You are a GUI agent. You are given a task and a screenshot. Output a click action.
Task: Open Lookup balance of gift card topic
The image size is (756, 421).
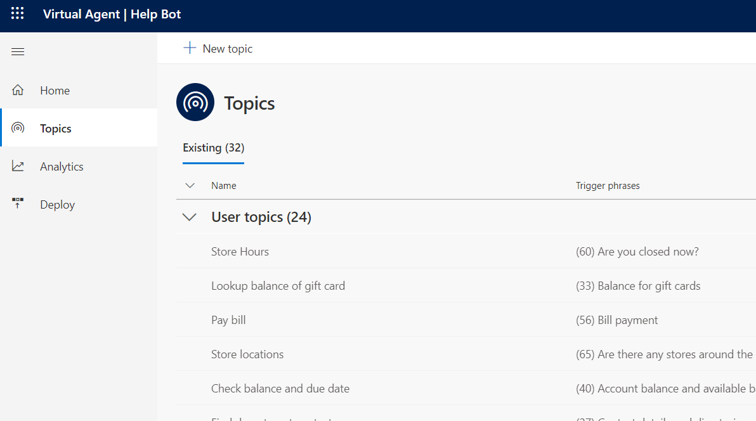point(278,286)
